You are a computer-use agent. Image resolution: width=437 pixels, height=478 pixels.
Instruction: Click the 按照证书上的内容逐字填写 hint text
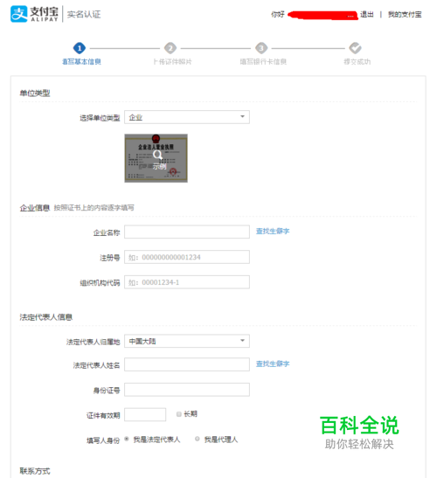coord(94,208)
